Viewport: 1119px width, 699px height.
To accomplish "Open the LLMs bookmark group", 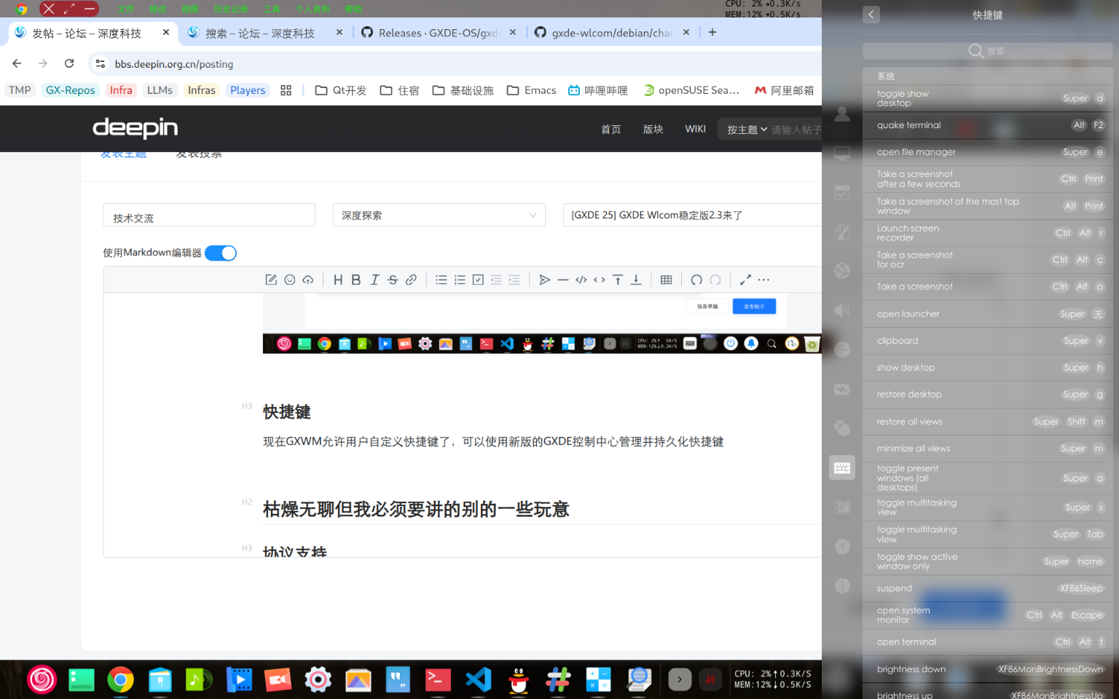I will pos(160,90).
